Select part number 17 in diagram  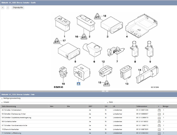click(x=64, y=40)
